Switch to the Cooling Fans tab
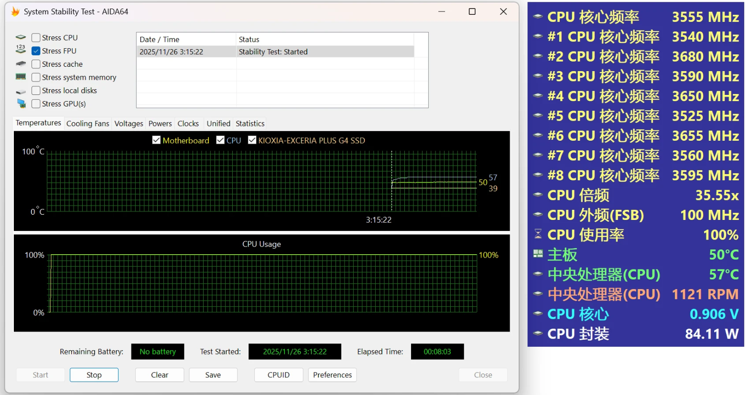This screenshot has height=395, width=750. (x=88, y=124)
